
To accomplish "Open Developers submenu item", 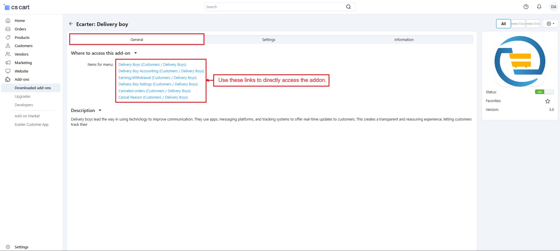I will (x=24, y=105).
